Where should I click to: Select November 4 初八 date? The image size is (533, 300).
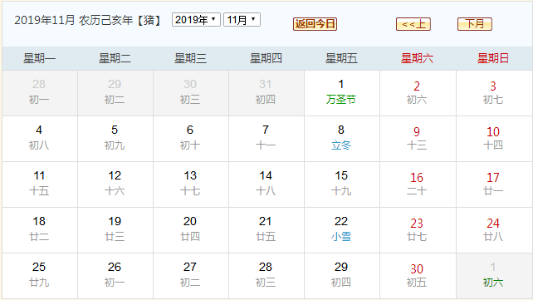pyautogui.click(x=39, y=139)
